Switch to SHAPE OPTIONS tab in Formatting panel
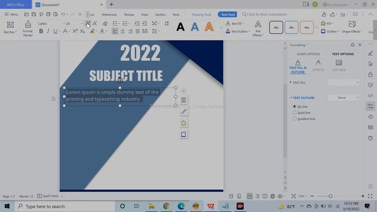Image resolution: width=377 pixels, height=212 pixels. point(308,54)
